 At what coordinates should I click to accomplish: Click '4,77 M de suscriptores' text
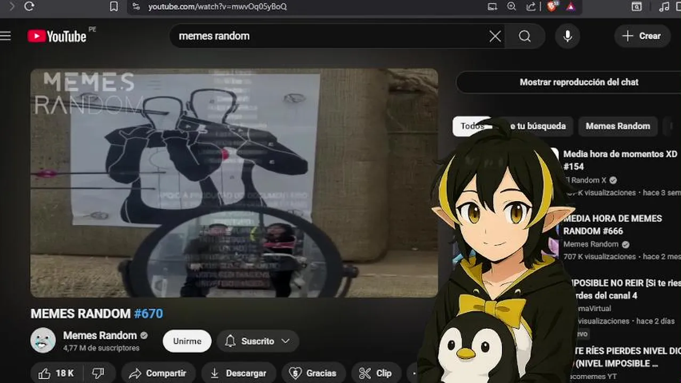pos(101,348)
